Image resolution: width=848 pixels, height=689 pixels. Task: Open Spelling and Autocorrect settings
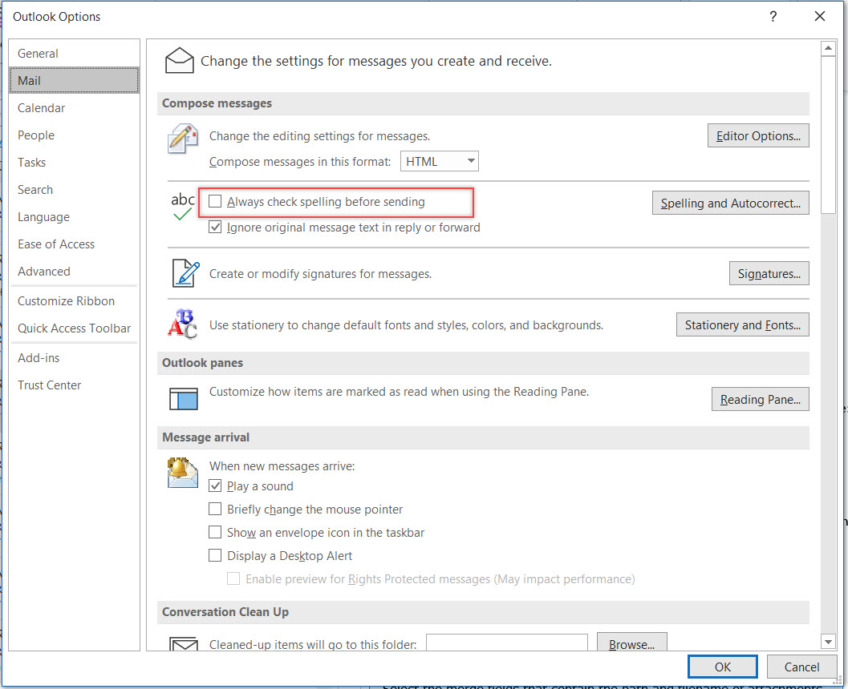coord(731,203)
